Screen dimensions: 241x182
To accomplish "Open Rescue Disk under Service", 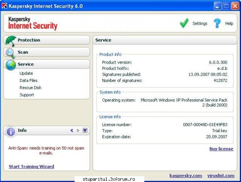I will click(30, 88).
